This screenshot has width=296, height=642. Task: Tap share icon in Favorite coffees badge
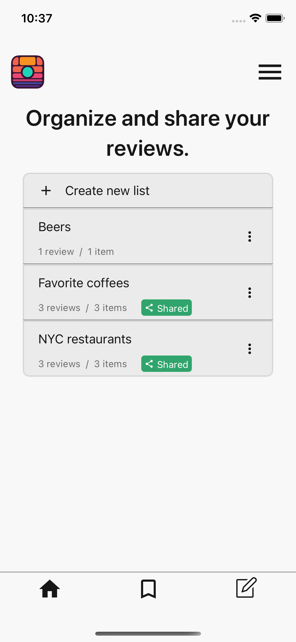(x=149, y=308)
